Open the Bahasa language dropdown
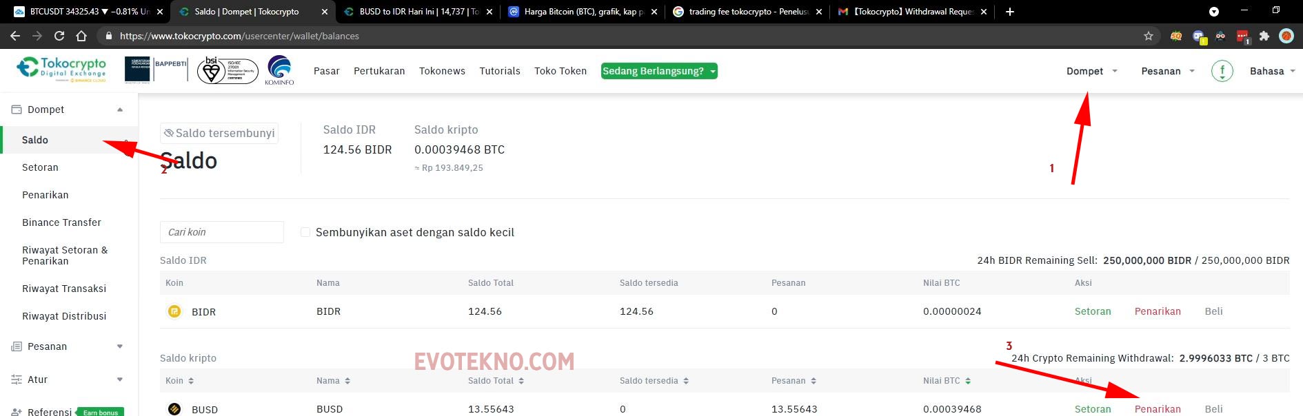 tap(1273, 71)
